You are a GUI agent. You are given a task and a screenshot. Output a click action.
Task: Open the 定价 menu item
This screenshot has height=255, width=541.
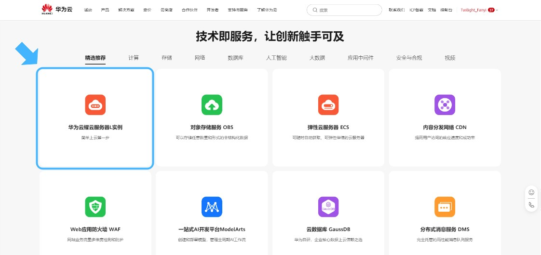[x=148, y=10]
